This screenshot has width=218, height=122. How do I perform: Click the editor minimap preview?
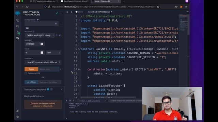point(183,23)
